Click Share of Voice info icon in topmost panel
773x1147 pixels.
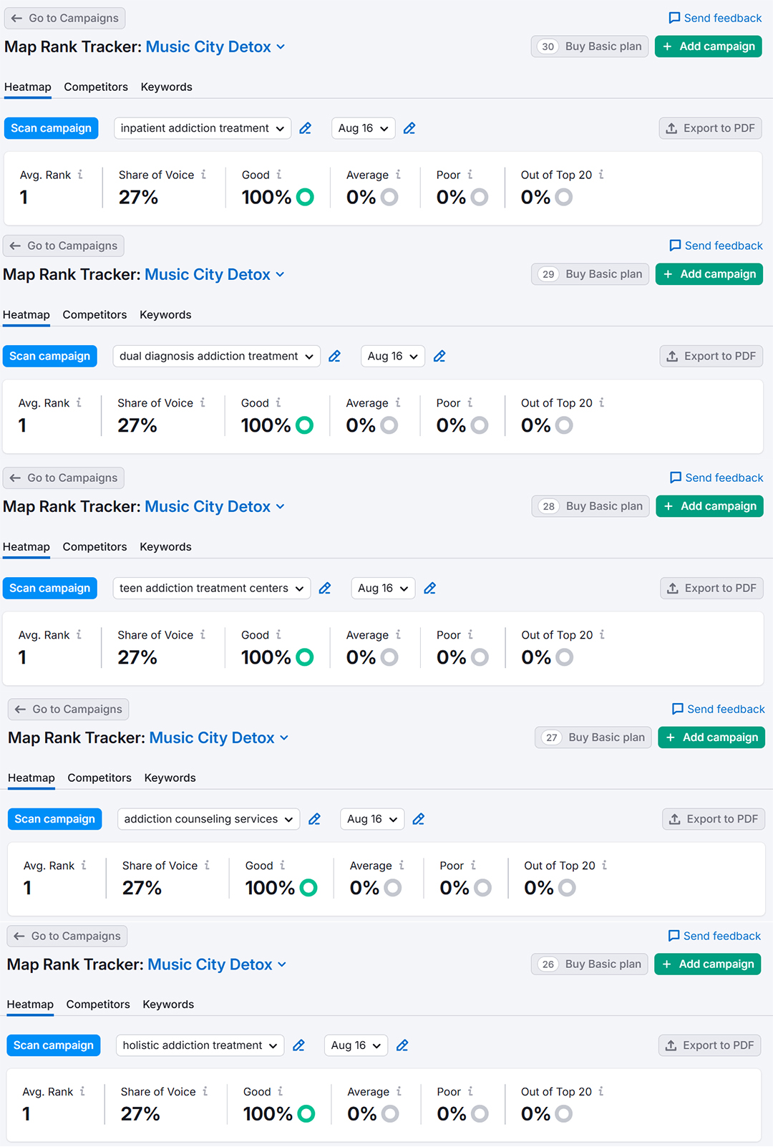[x=203, y=175]
